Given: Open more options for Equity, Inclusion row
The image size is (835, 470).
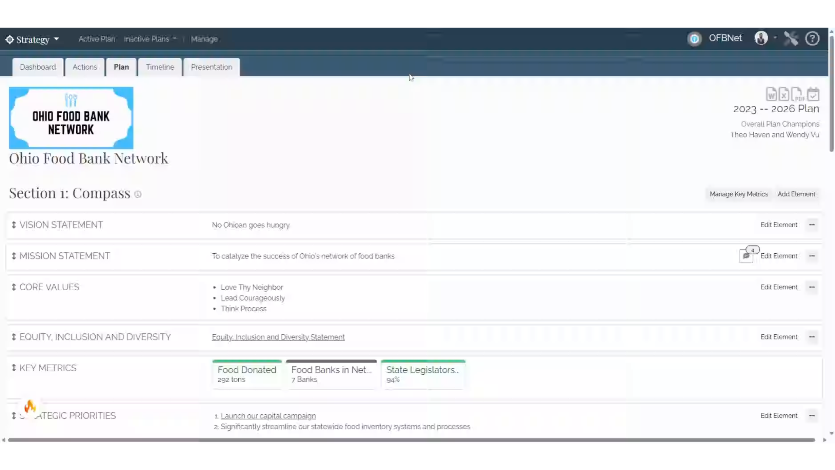Looking at the screenshot, I should tap(812, 337).
